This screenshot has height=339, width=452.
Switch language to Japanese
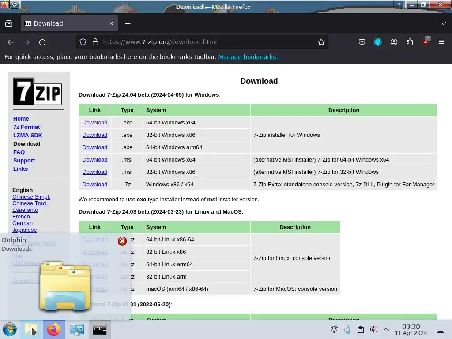[25, 230]
